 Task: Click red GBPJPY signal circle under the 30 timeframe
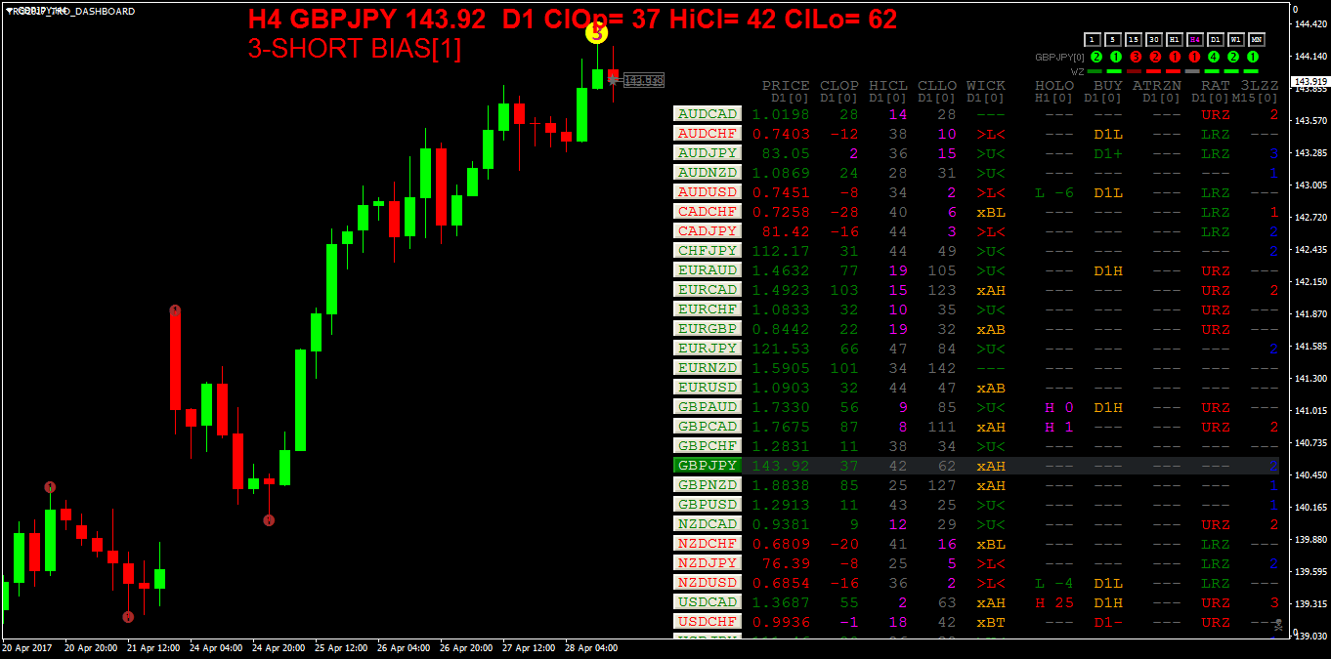pyautogui.click(x=1155, y=57)
